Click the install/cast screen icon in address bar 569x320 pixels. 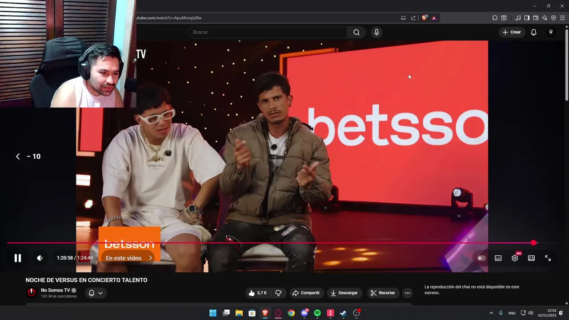click(403, 18)
